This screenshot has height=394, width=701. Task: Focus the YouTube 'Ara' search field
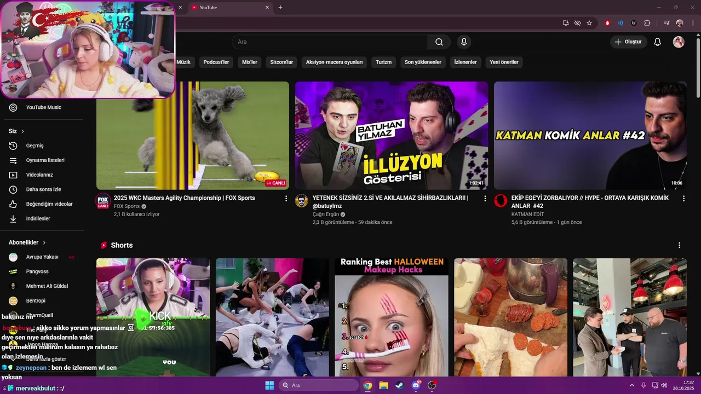click(x=330, y=42)
